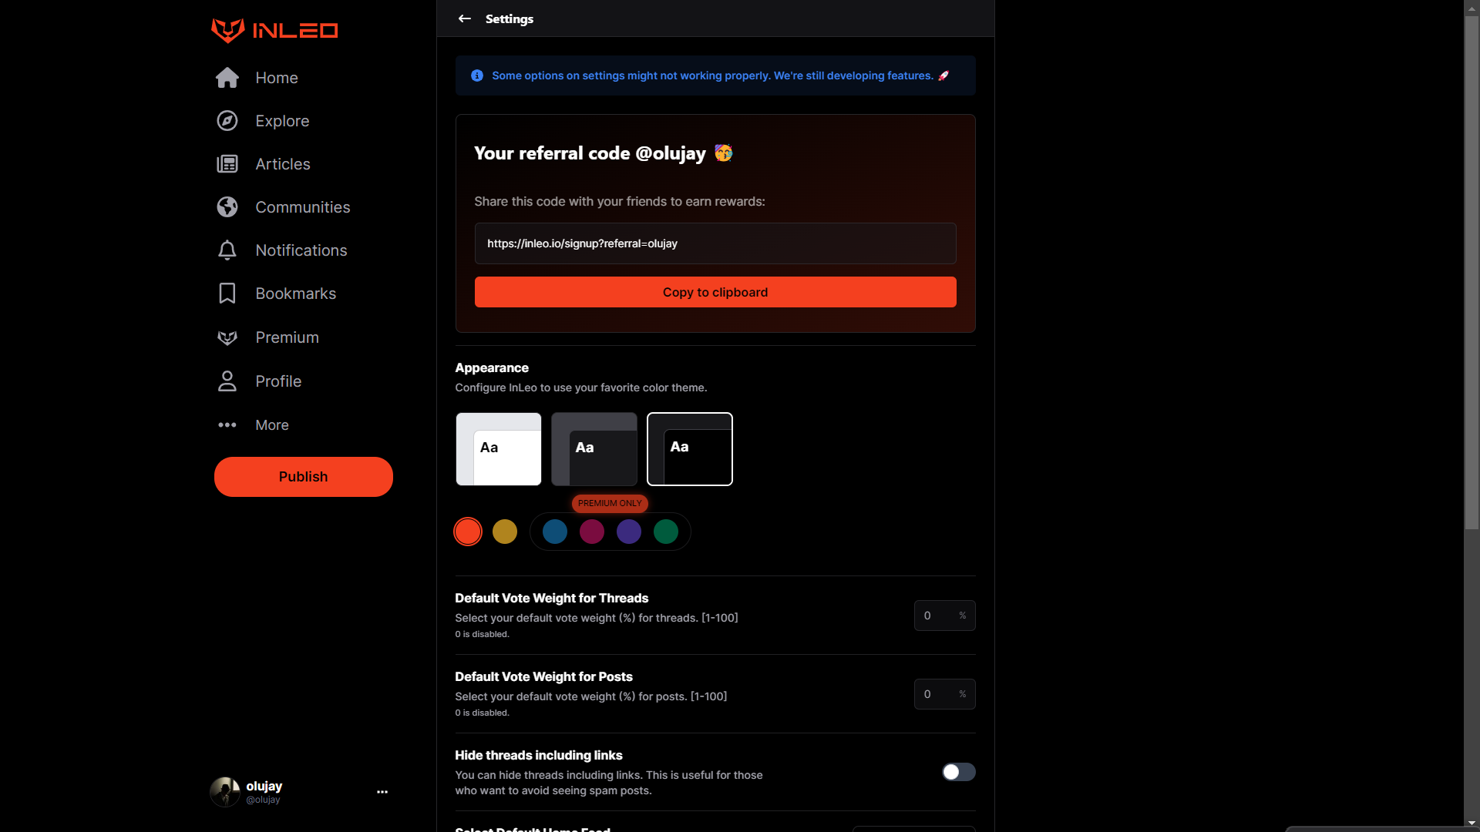Open account options dots beside olujay
This screenshot has width=1480, height=832.
point(382,792)
